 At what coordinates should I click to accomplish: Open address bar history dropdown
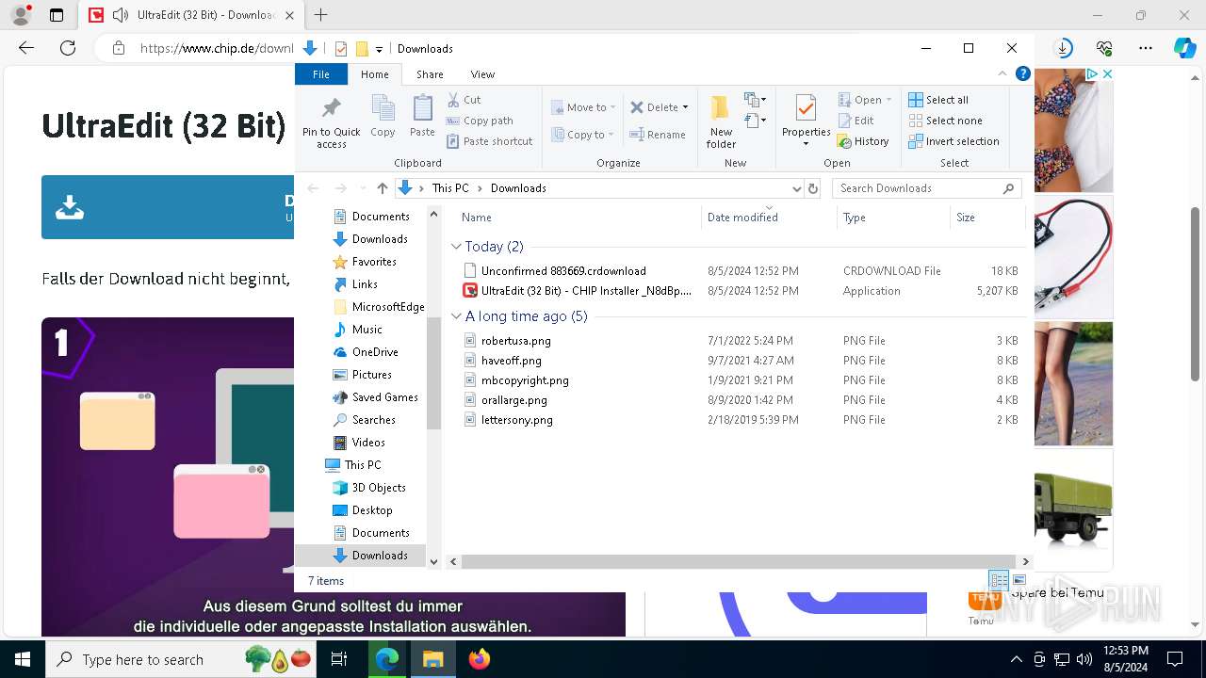tap(797, 188)
